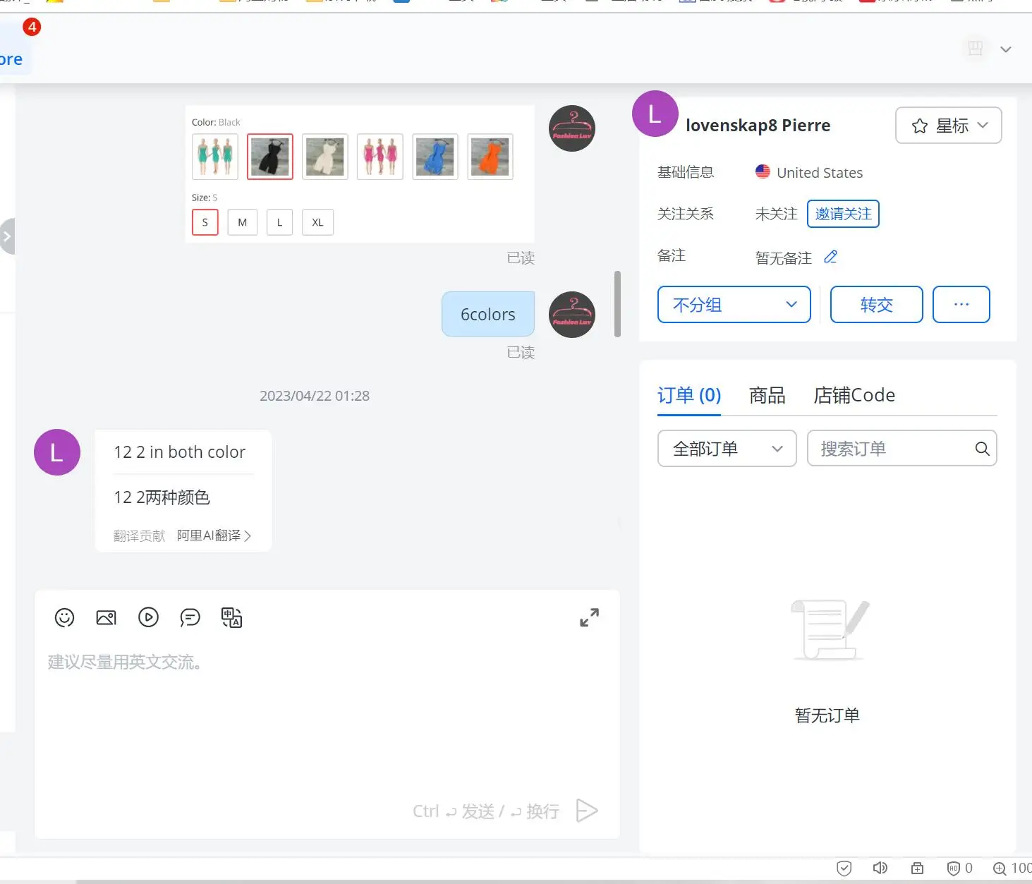Click the shield icon in status bar
Image resolution: width=1032 pixels, height=884 pixels.
click(844, 868)
